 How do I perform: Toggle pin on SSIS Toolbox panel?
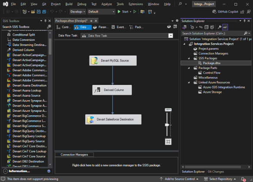[45, 21]
